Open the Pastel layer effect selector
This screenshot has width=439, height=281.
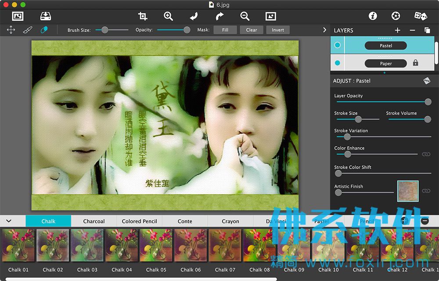point(385,46)
